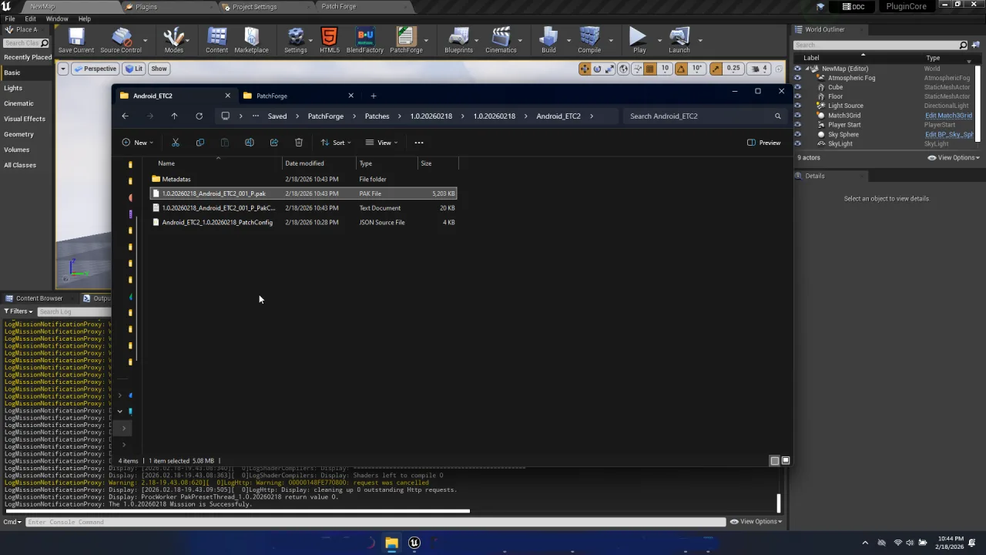The width and height of the screenshot is (986, 555).
Task: Toggle visibility of Floor actor
Action: click(798, 96)
